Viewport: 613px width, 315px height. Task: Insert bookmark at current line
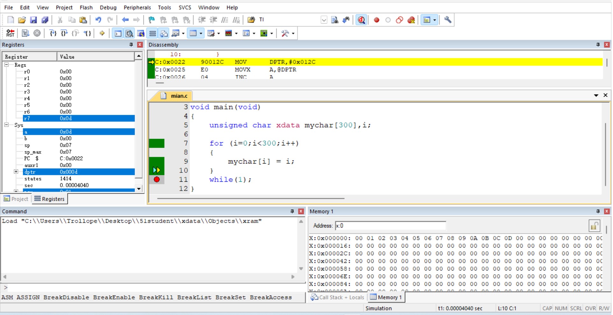click(152, 20)
